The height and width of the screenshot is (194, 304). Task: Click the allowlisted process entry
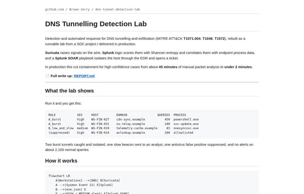click(183, 133)
